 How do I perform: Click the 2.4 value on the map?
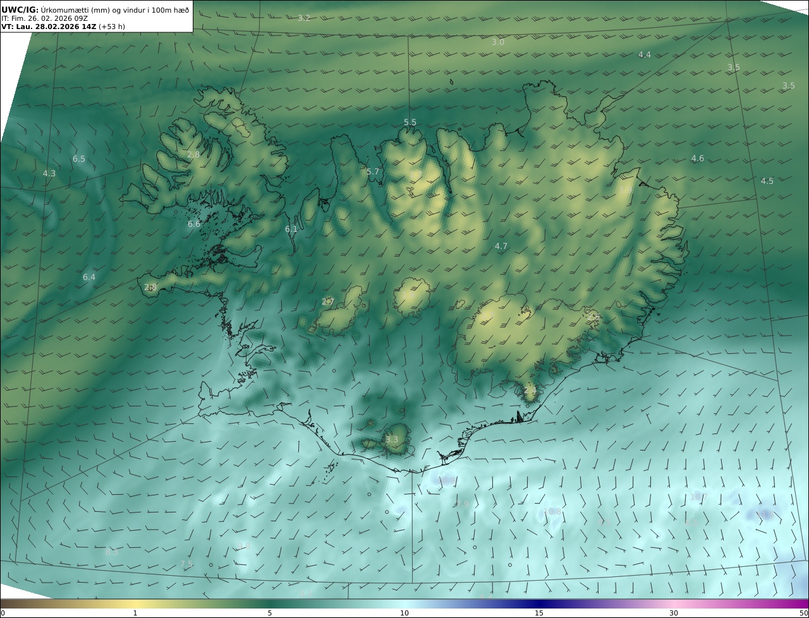point(530,391)
